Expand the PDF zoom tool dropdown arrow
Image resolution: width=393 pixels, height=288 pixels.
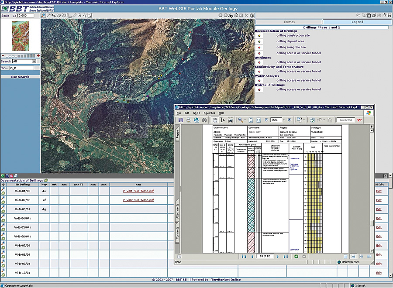(x=246, y=120)
